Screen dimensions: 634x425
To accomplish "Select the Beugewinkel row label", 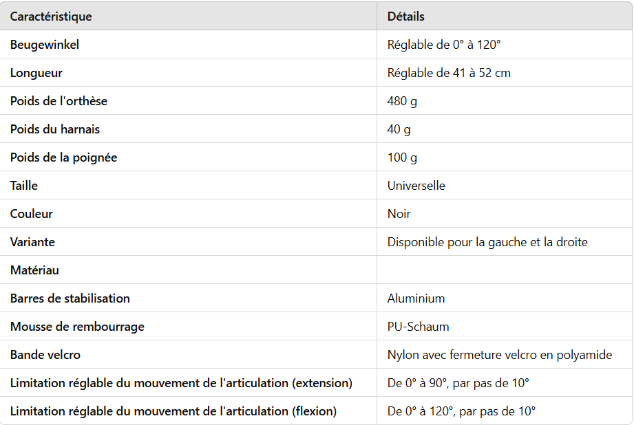I will [x=45, y=45].
